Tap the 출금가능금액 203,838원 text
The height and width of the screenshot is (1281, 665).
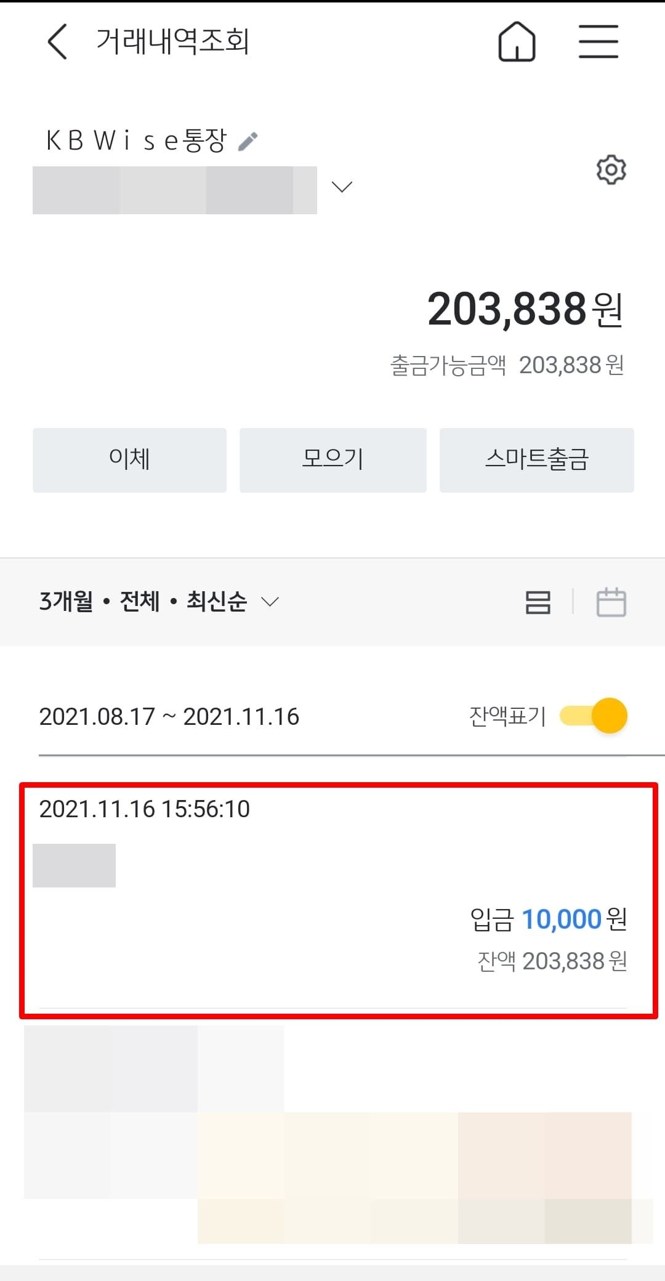pyautogui.click(x=507, y=365)
